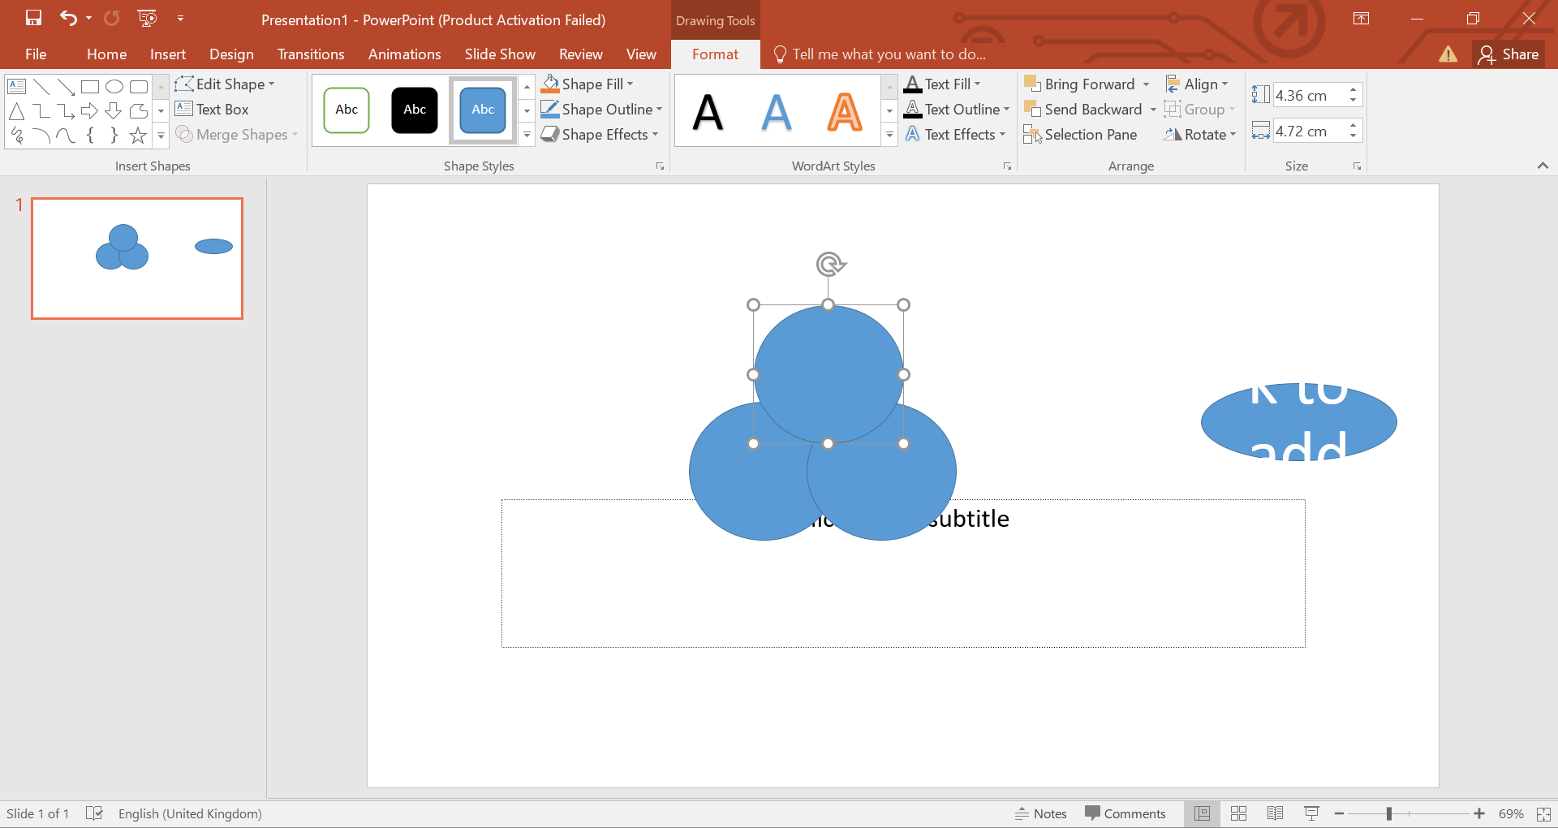This screenshot has height=828, width=1558.
Task: Click the Share button
Action: [x=1509, y=54]
